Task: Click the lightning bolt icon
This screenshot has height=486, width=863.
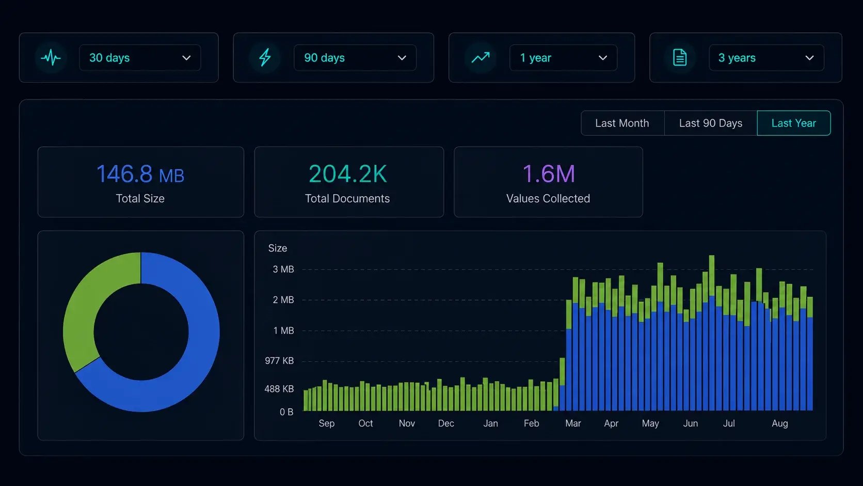Action: point(265,57)
